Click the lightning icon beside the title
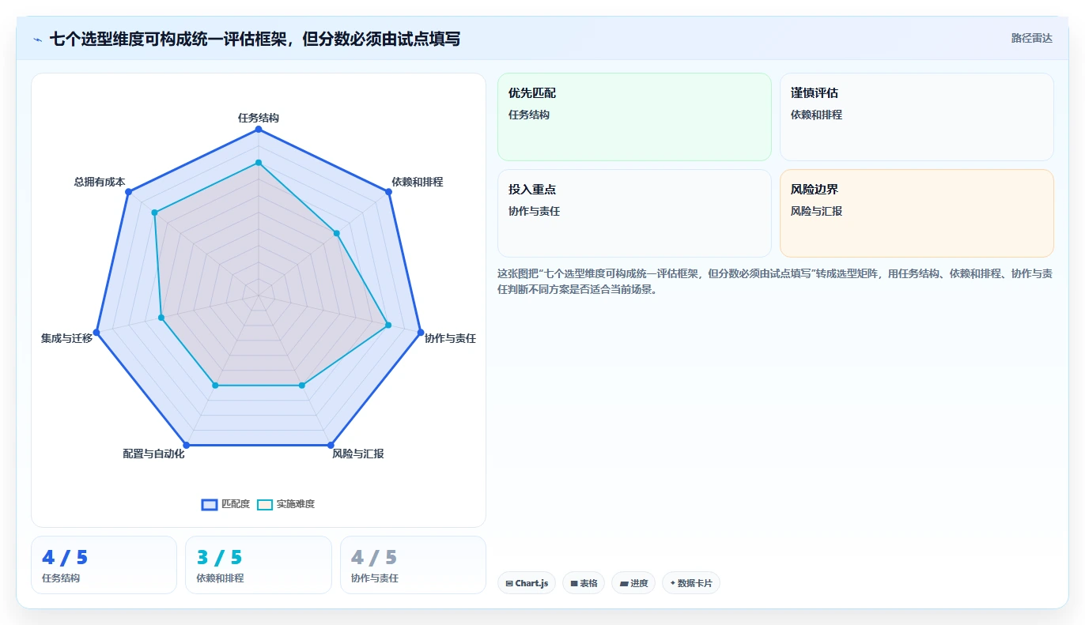 [x=37, y=39]
